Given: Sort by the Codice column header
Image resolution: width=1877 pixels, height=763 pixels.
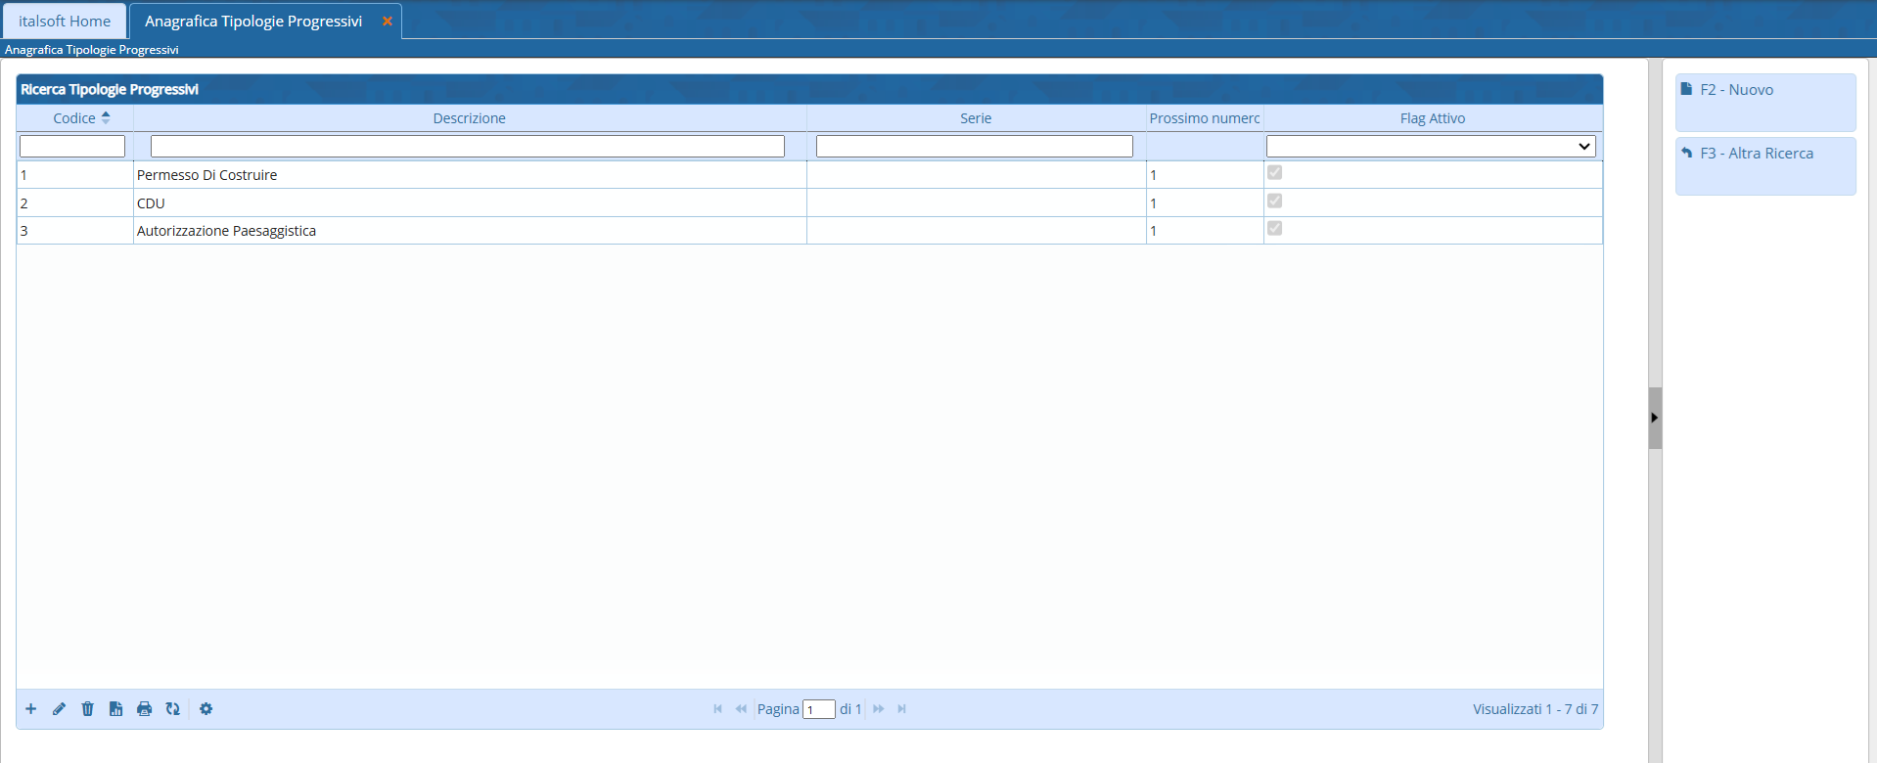Looking at the screenshot, I should (x=75, y=118).
